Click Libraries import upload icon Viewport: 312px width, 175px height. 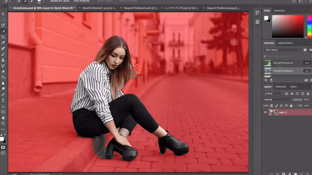(x=271, y=80)
